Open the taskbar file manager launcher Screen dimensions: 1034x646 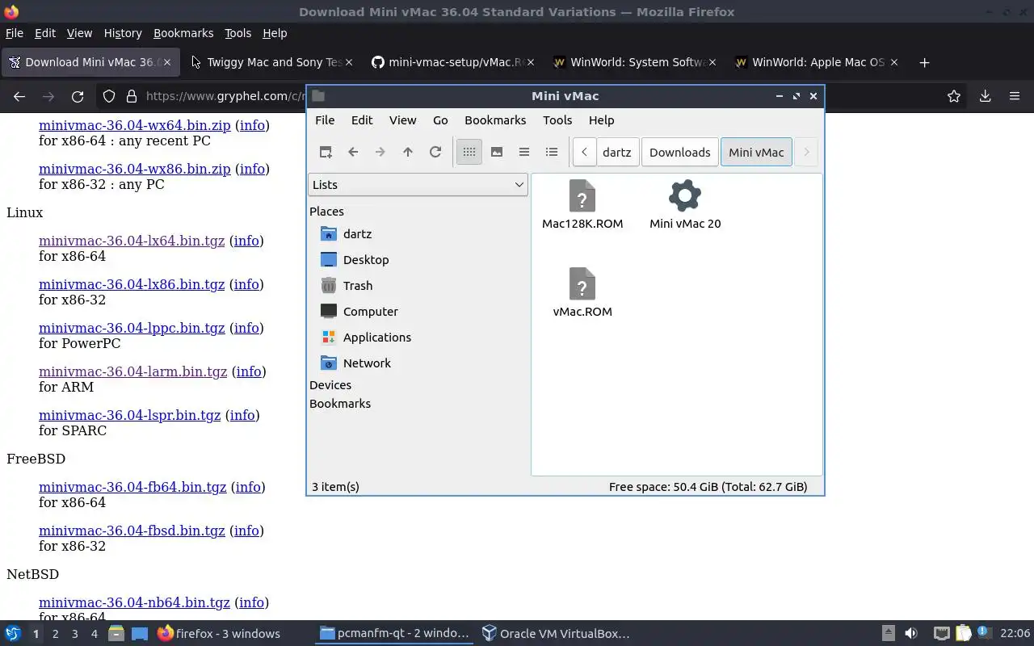pyautogui.click(x=116, y=634)
